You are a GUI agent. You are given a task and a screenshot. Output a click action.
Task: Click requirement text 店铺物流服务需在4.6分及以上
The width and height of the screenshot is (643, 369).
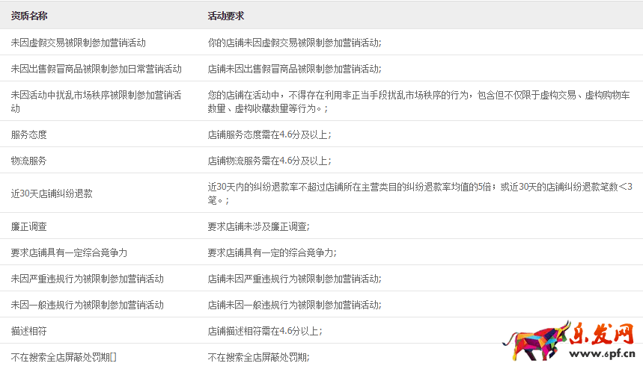coord(269,161)
